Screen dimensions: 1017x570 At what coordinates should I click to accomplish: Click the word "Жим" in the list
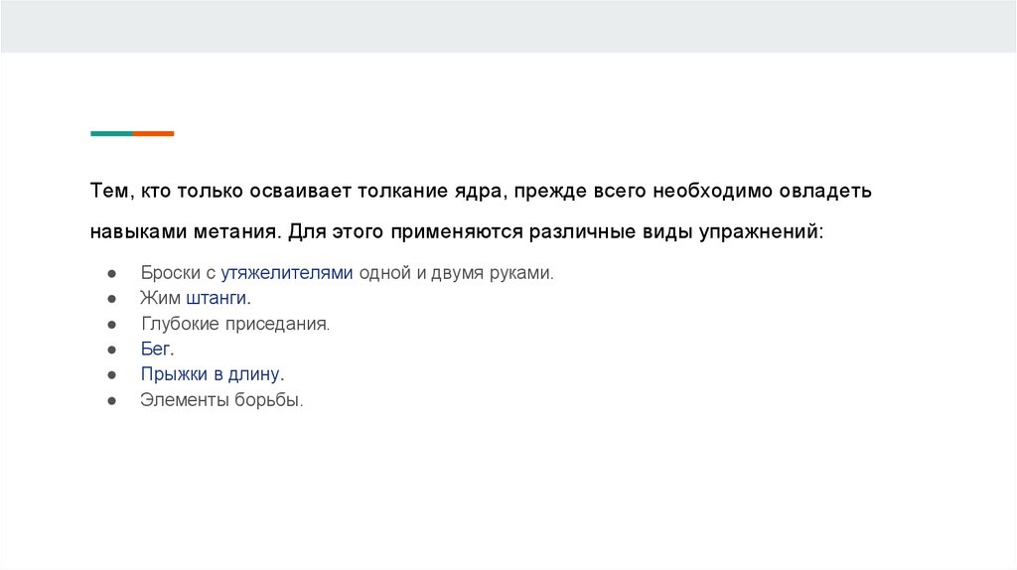point(155,297)
